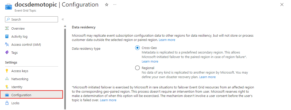291x110 pixels.
Task: Click the Overview icon in the sidebar
Action: (7, 28)
